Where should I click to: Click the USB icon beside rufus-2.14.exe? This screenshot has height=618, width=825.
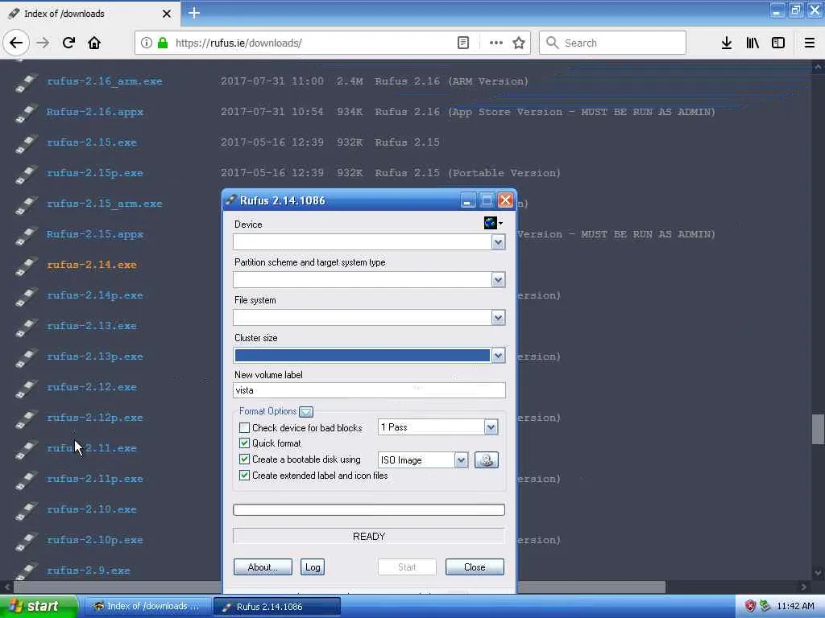[26, 266]
